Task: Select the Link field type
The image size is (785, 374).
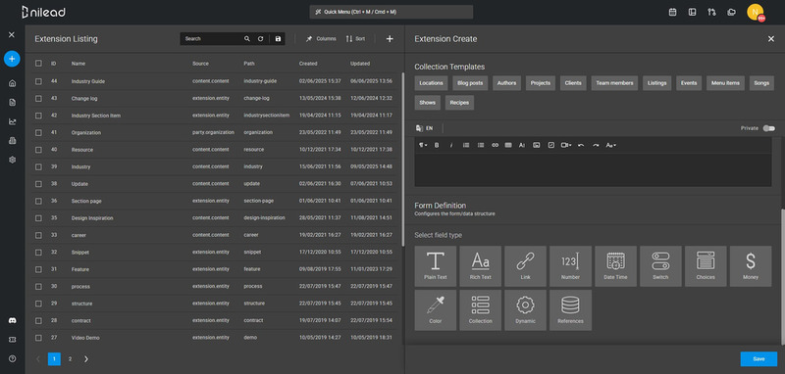Action: [x=526, y=266]
